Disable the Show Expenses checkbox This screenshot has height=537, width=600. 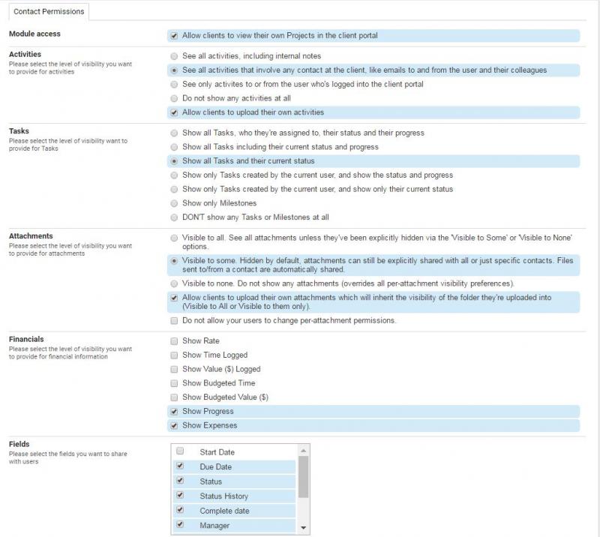(x=175, y=426)
